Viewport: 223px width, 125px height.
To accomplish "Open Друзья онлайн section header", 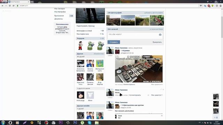I will (90, 106).
